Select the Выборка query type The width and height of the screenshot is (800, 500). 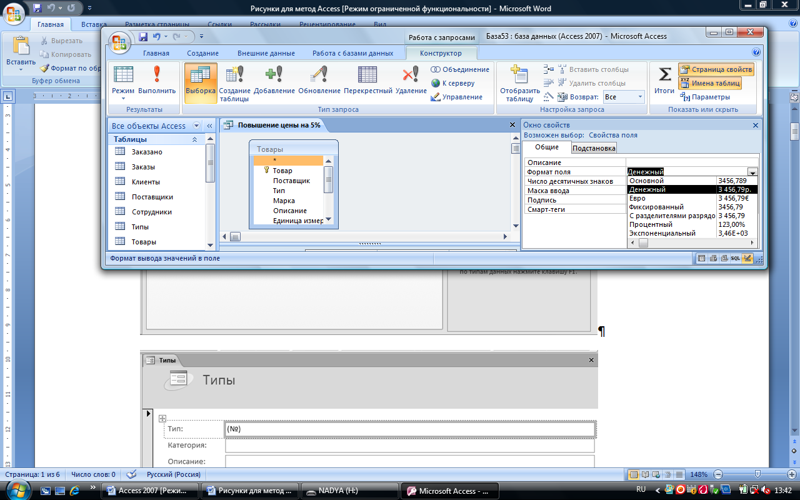(201, 83)
